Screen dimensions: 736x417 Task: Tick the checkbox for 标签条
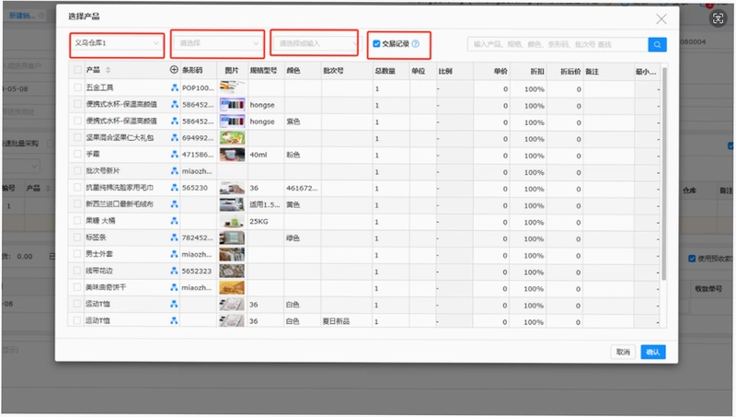tap(77, 237)
